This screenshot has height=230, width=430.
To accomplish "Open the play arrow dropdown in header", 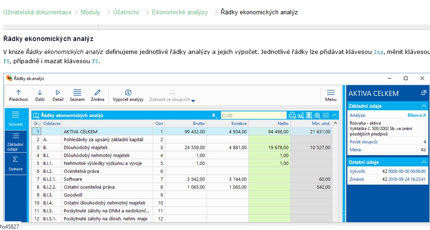I will pyautogui.click(x=215, y=116).
